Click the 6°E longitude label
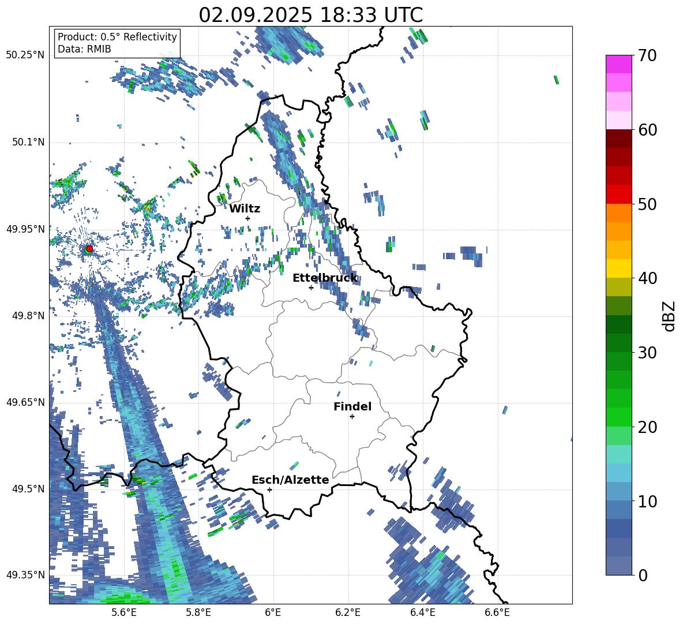This screenshot has height=624, width=683. point(273,612)
